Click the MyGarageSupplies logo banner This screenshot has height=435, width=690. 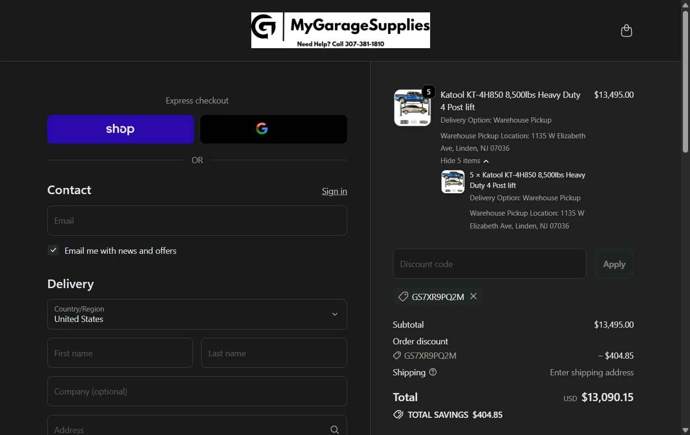[x=340, y=30]
